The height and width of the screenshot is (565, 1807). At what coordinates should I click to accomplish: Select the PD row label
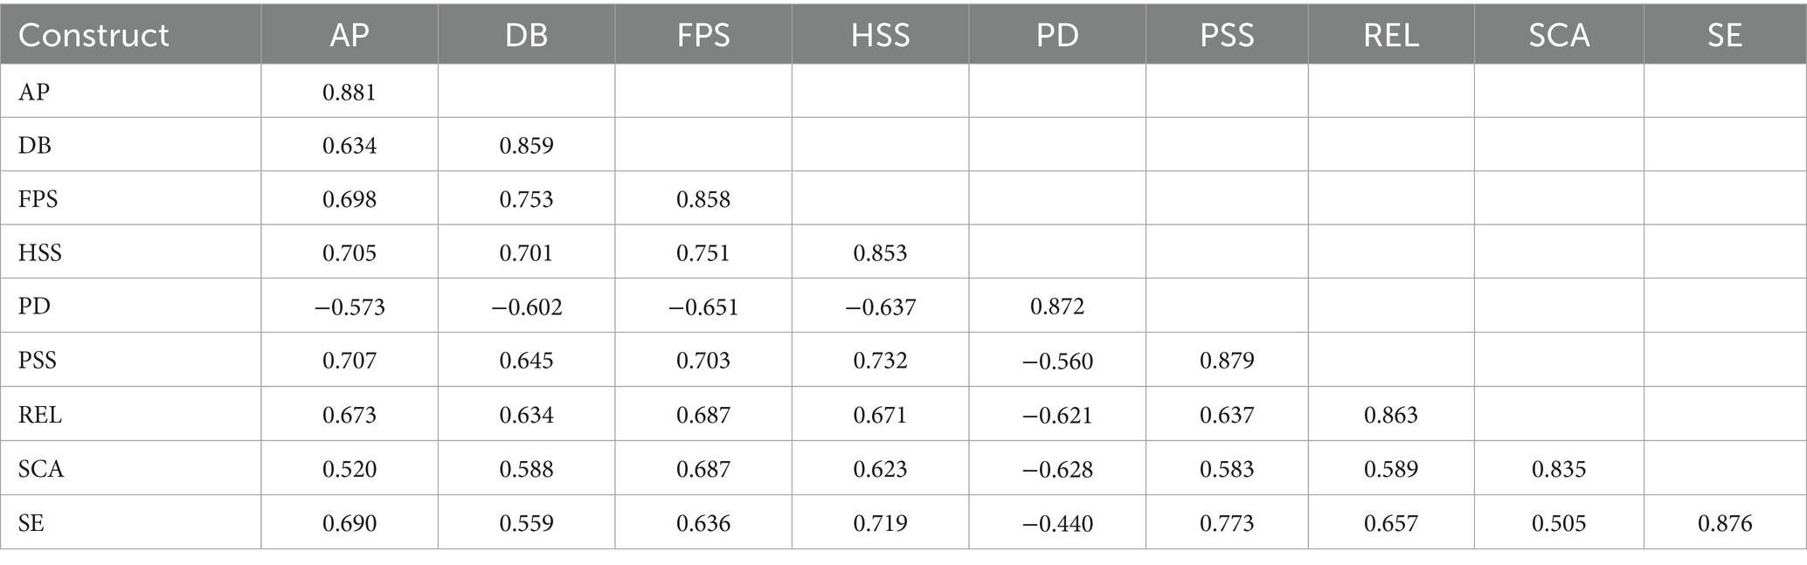point(34,307)
